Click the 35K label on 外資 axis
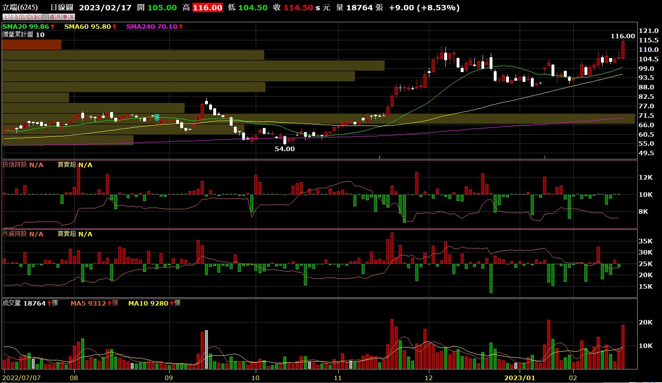 646,241
